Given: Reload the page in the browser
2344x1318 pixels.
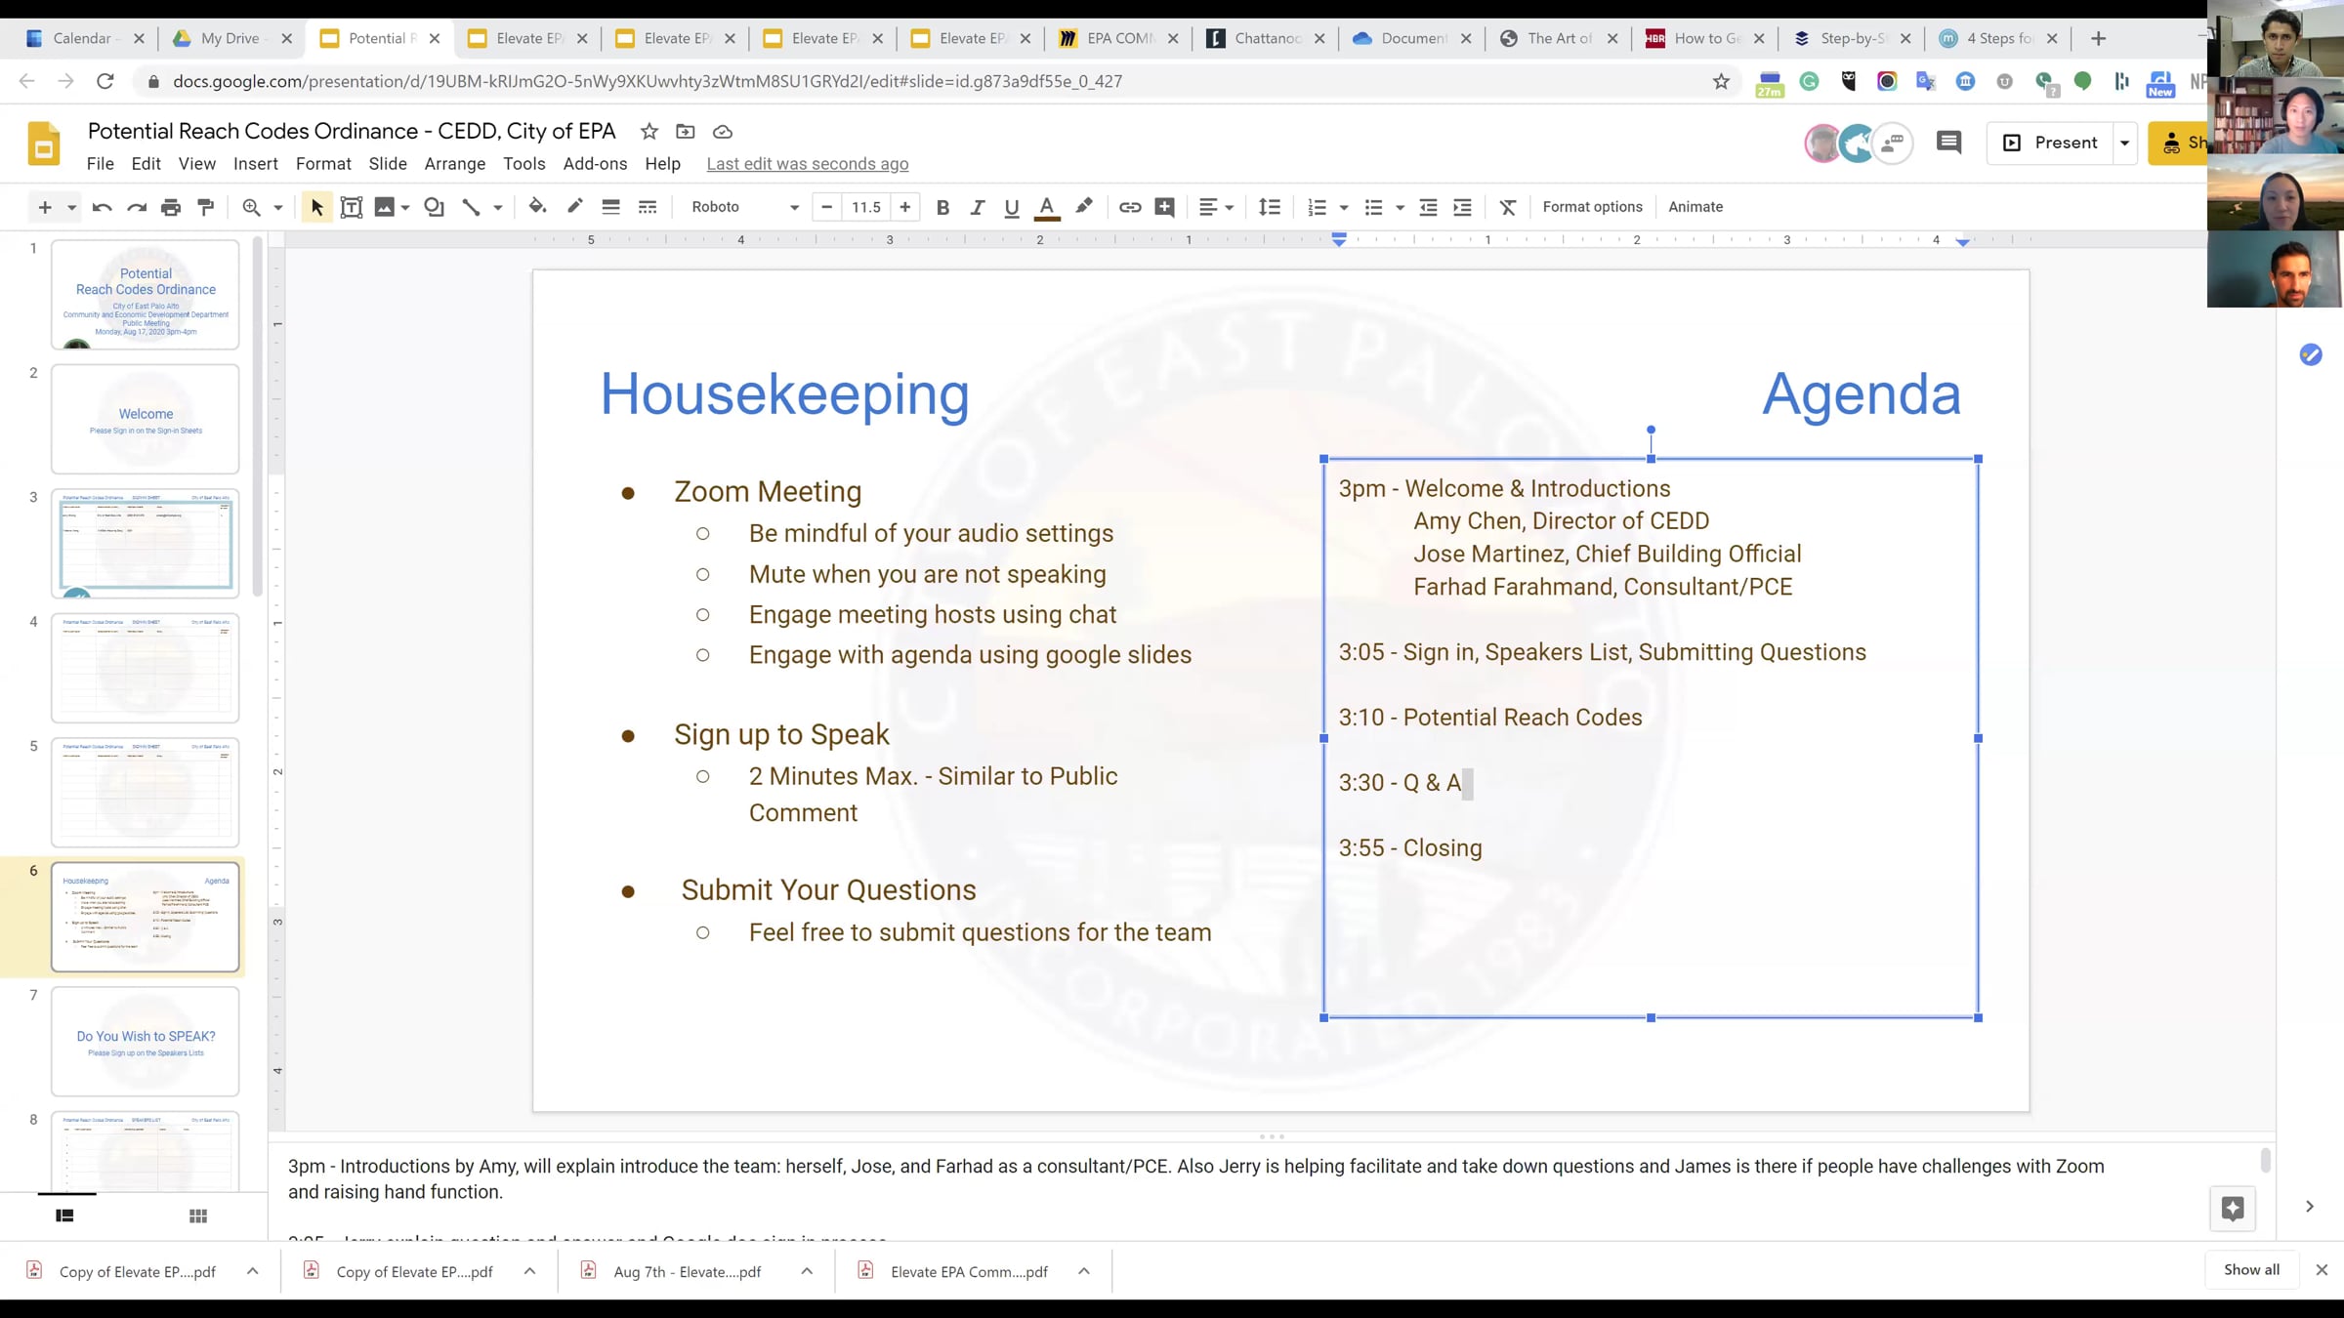Looking at the screenshot, I should click(105, 81).
